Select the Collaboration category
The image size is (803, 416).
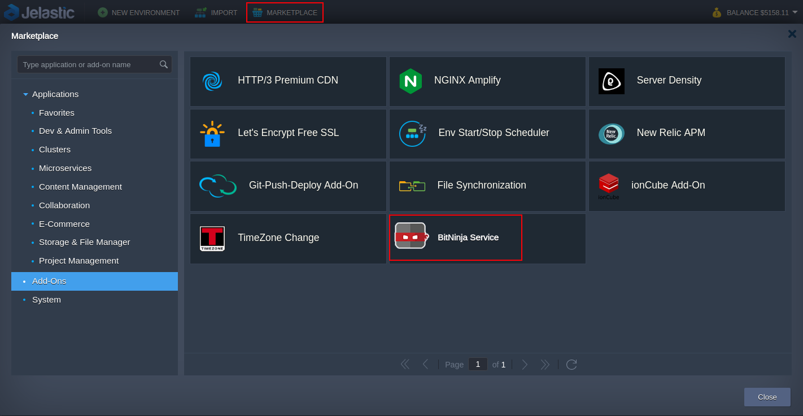(64, 205)
